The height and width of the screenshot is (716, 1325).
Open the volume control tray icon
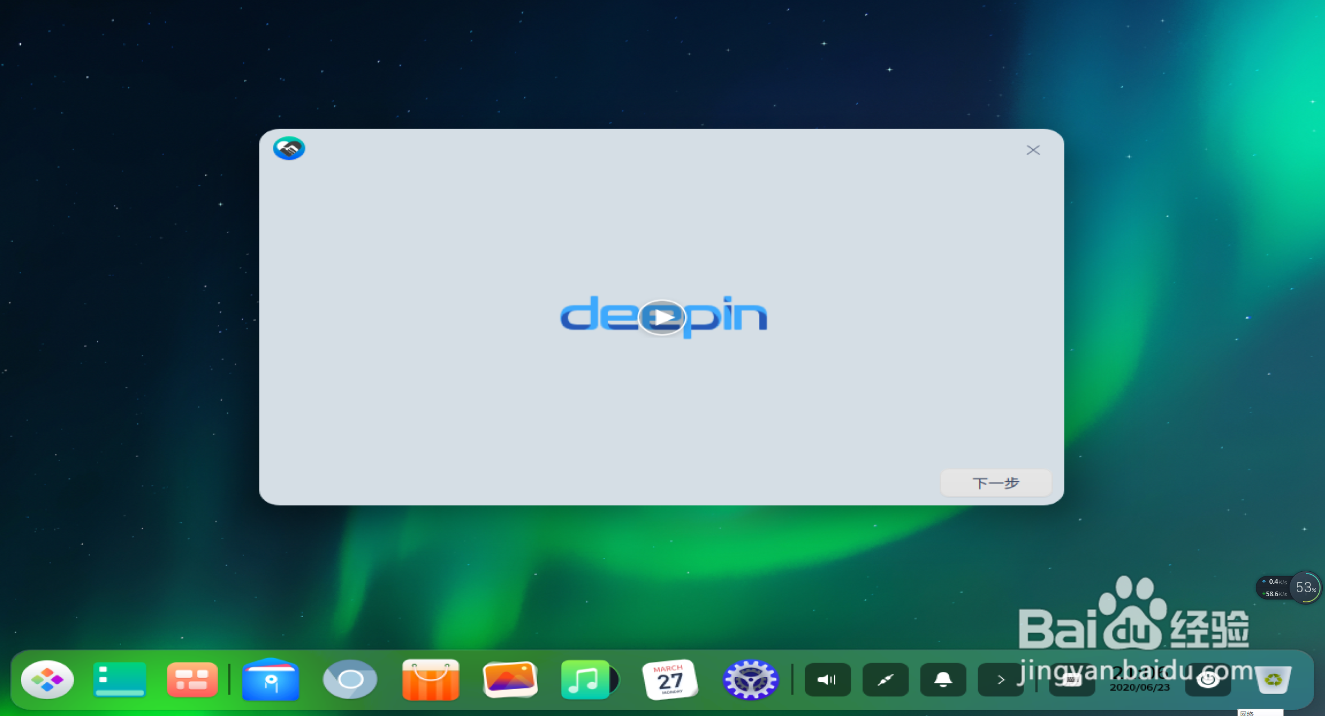tap(827, 680)
